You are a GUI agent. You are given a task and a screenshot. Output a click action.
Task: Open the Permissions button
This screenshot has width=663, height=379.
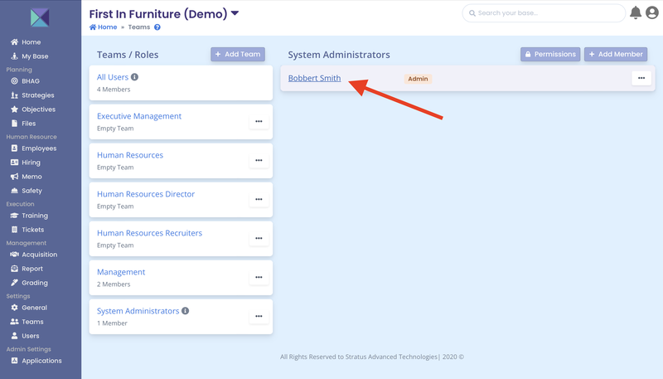pos(550,54)
